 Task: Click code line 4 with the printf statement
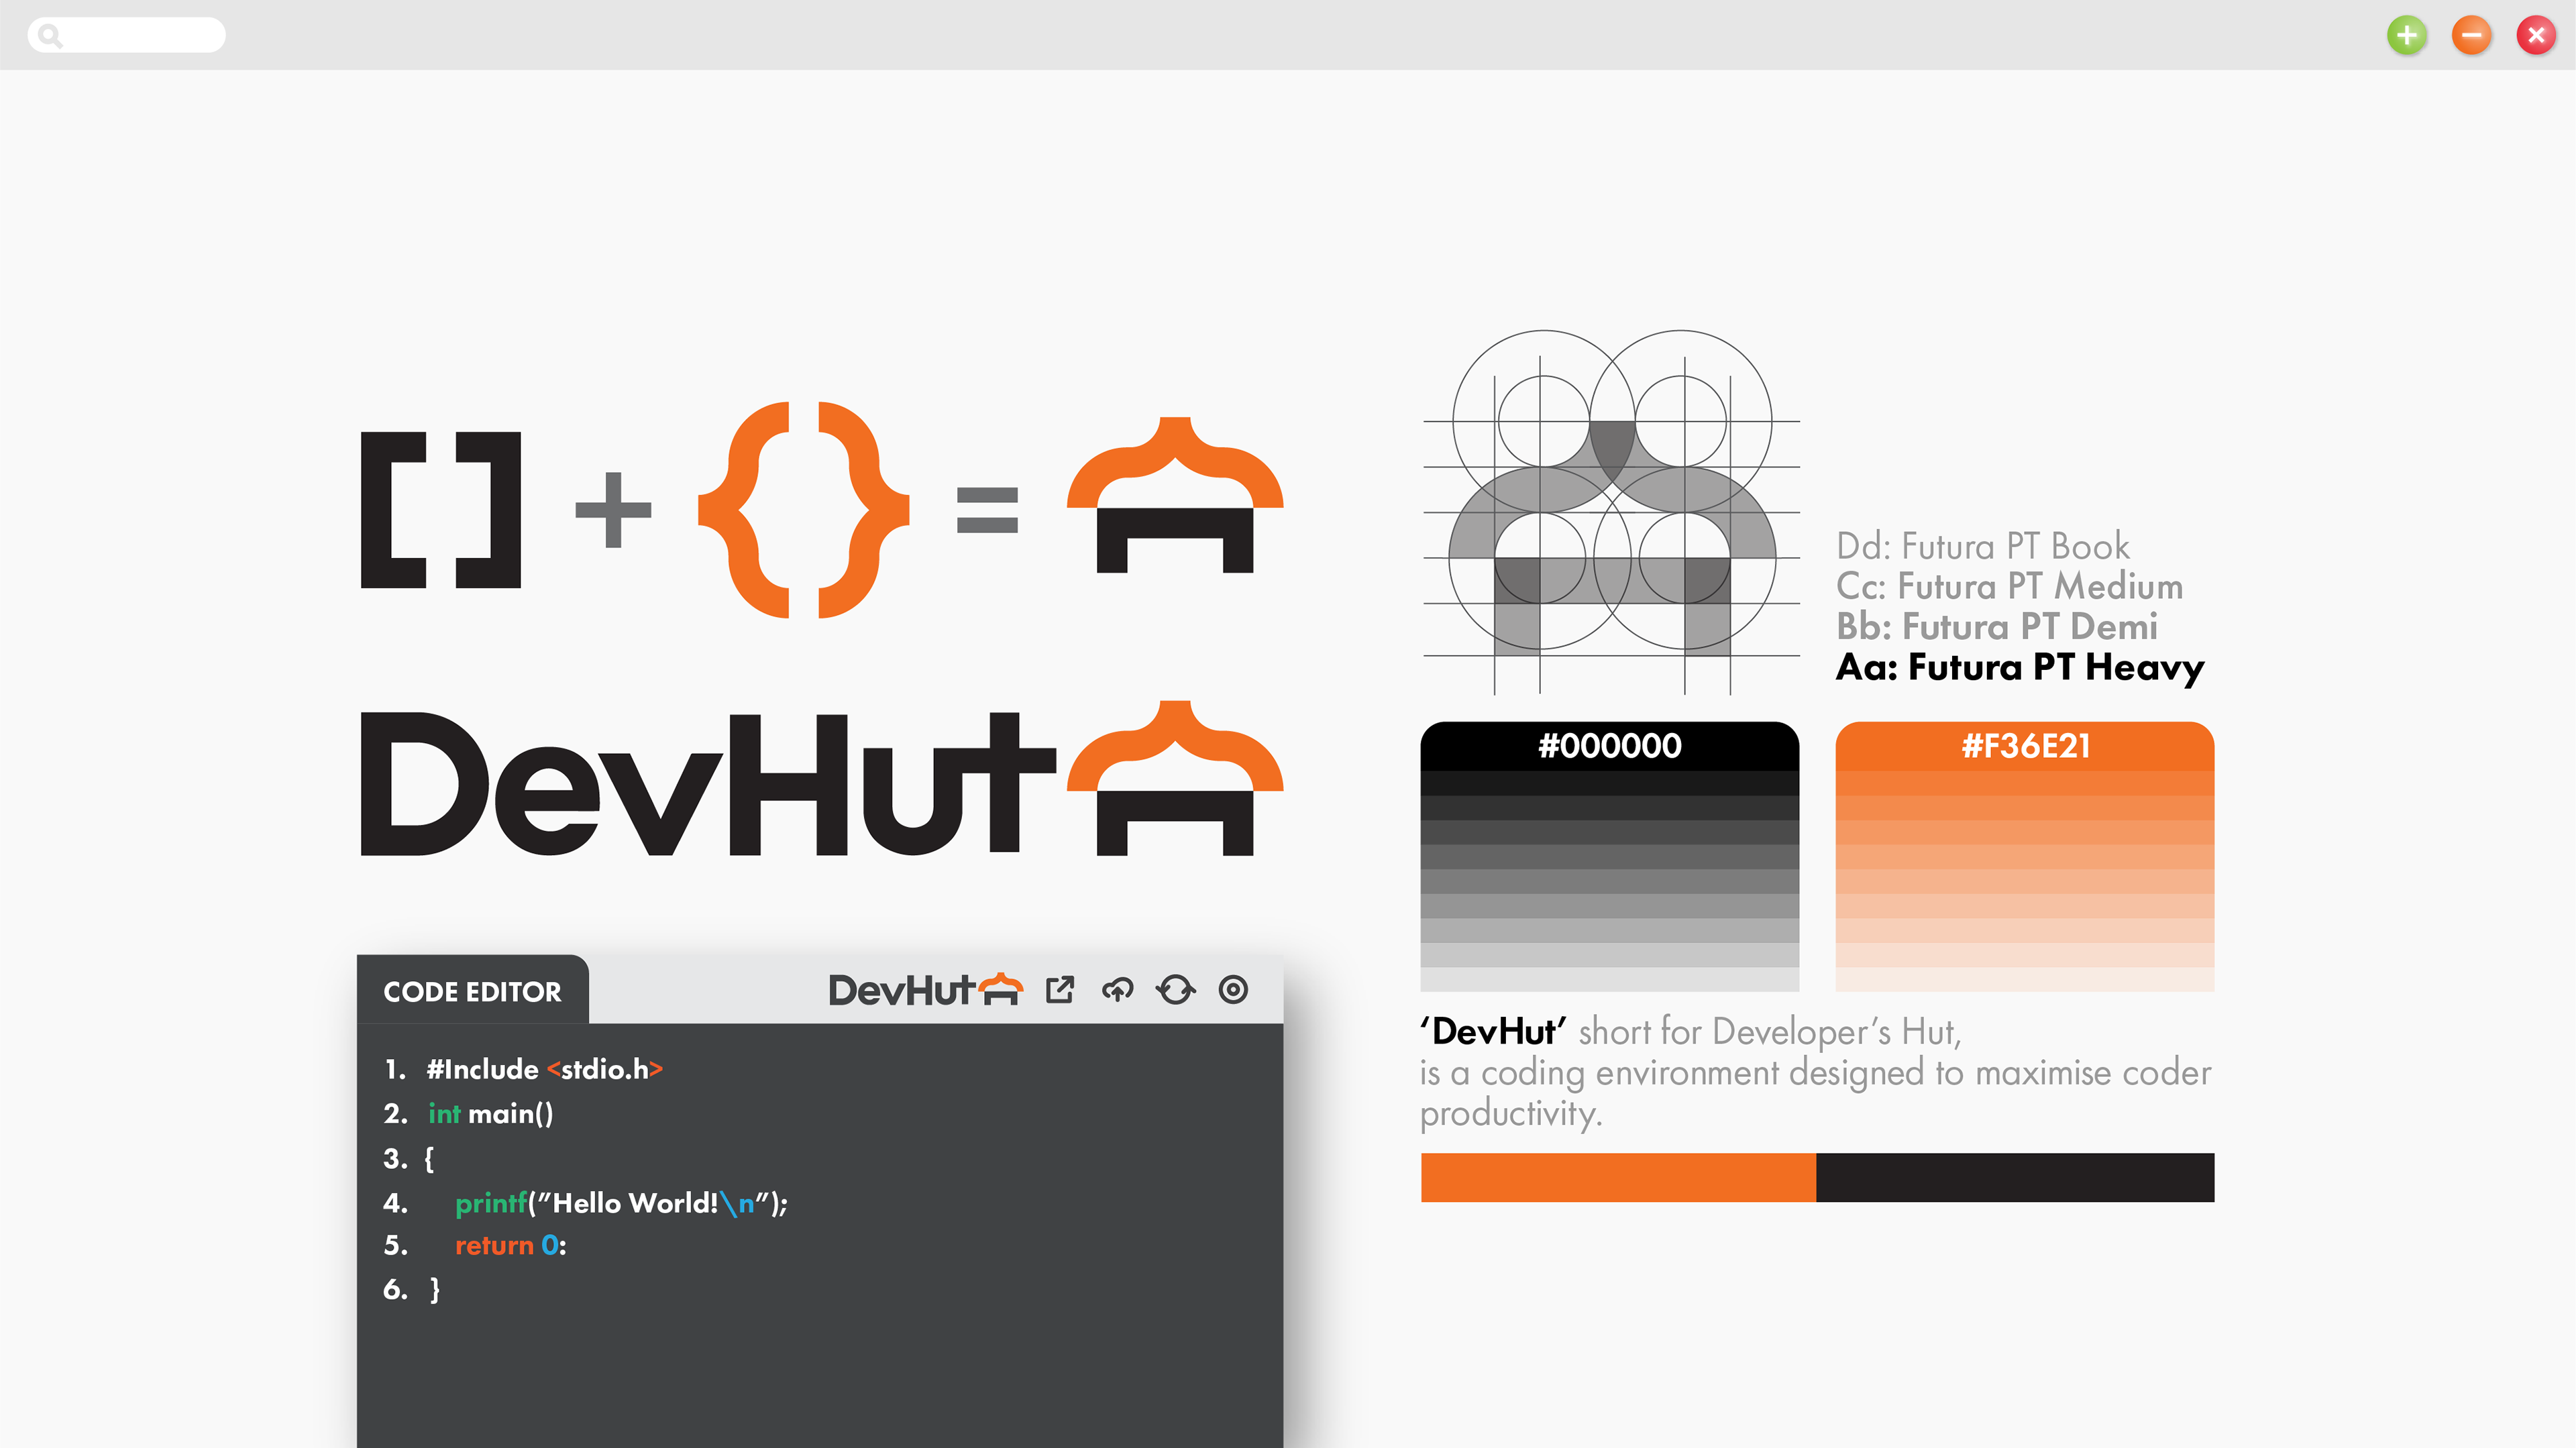click(620, 1203)
